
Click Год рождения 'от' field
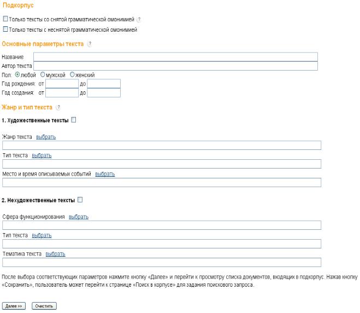(62, 84)
